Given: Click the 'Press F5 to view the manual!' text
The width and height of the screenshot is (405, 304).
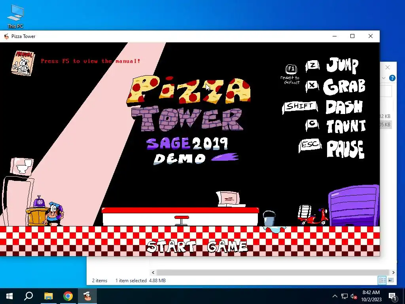Looking at the screenshot, I should 91,61.
